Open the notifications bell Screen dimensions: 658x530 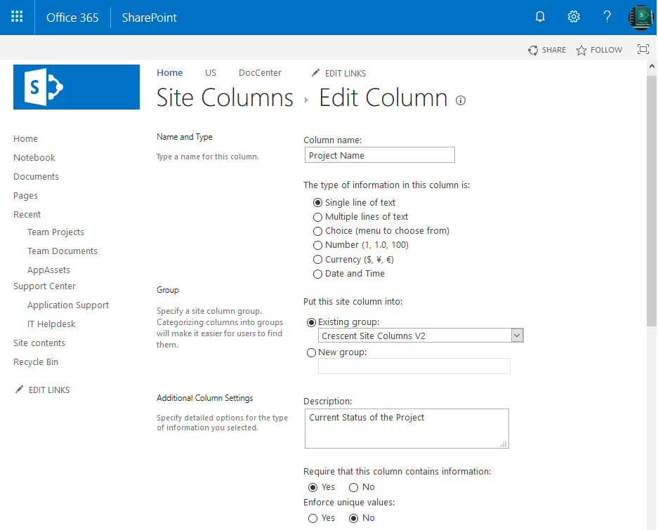click(x=539, y=17)
